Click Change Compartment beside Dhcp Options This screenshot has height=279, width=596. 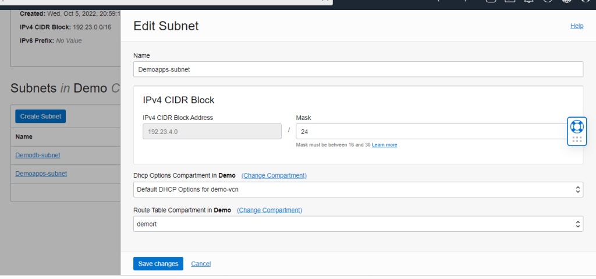pyautogui.click(x=274, y=175)
